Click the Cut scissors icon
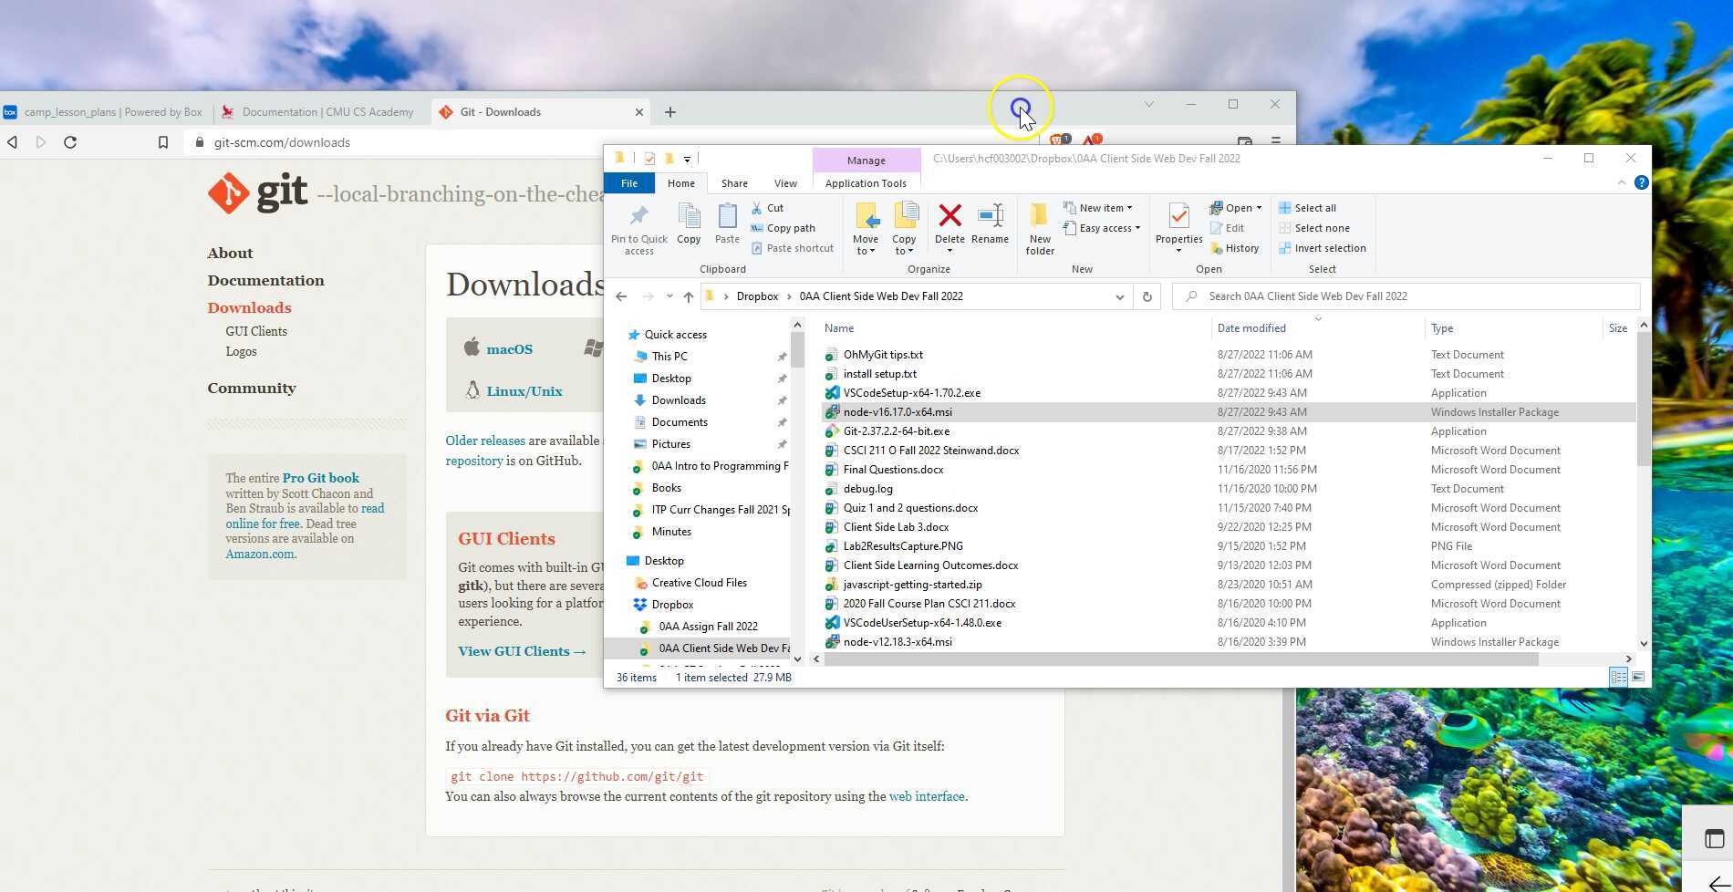 coord(756,208)
